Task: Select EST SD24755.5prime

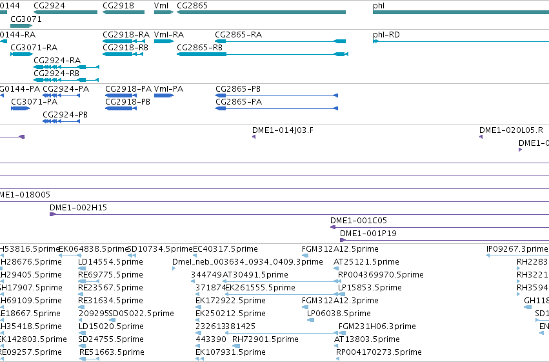Action: [x=81, y=347]
